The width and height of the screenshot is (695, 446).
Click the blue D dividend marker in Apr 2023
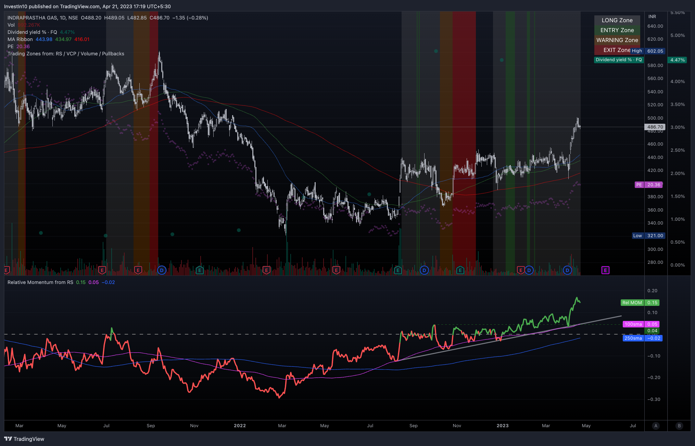click(x=567, y=270)
